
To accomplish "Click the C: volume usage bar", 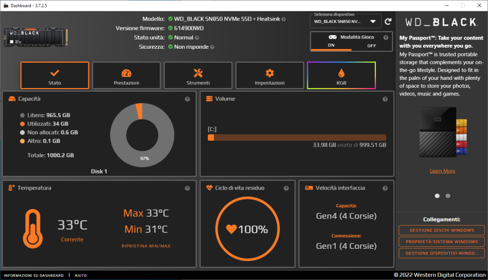I will tap(297, 137).
